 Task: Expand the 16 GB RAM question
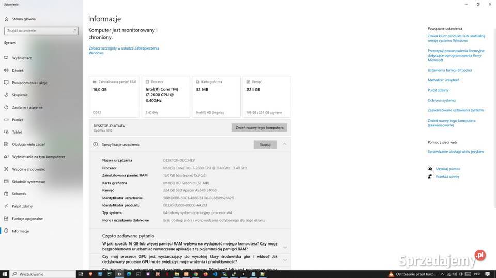(x=285, y=247)
